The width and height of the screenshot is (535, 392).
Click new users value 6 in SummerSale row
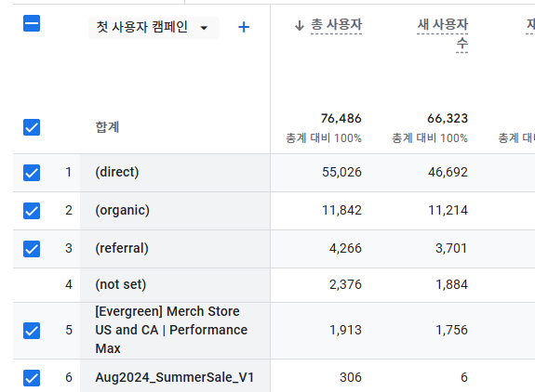(464, 377)
